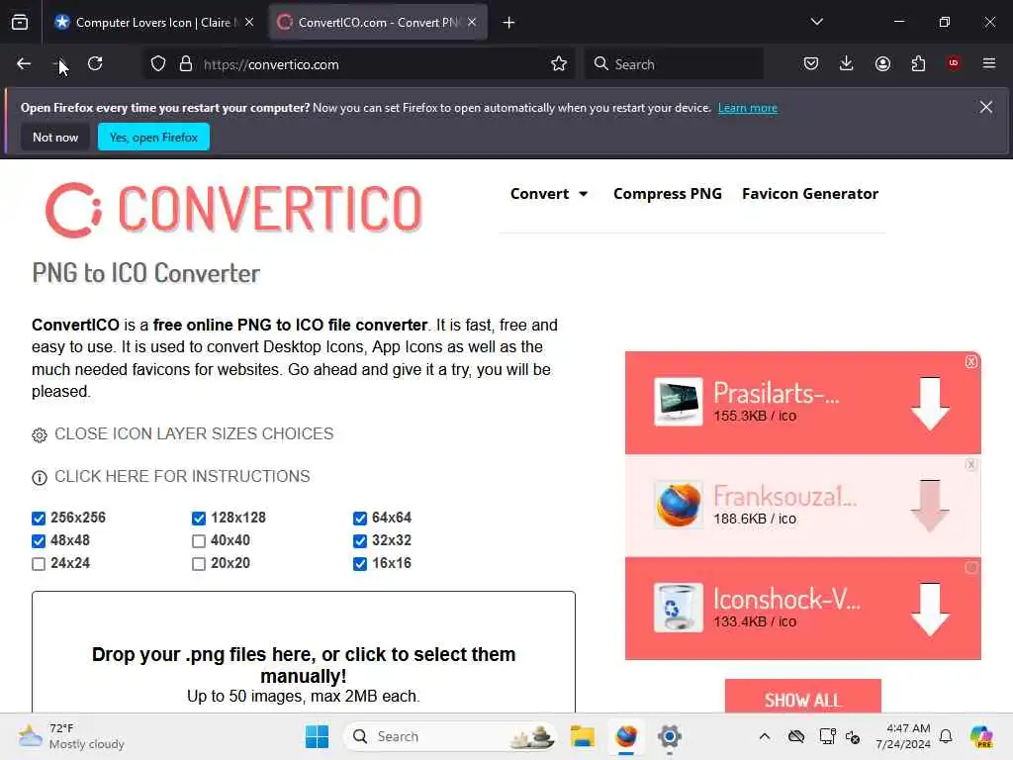Open Firefox application menu
1013x760 pixels.
(989, 63)
